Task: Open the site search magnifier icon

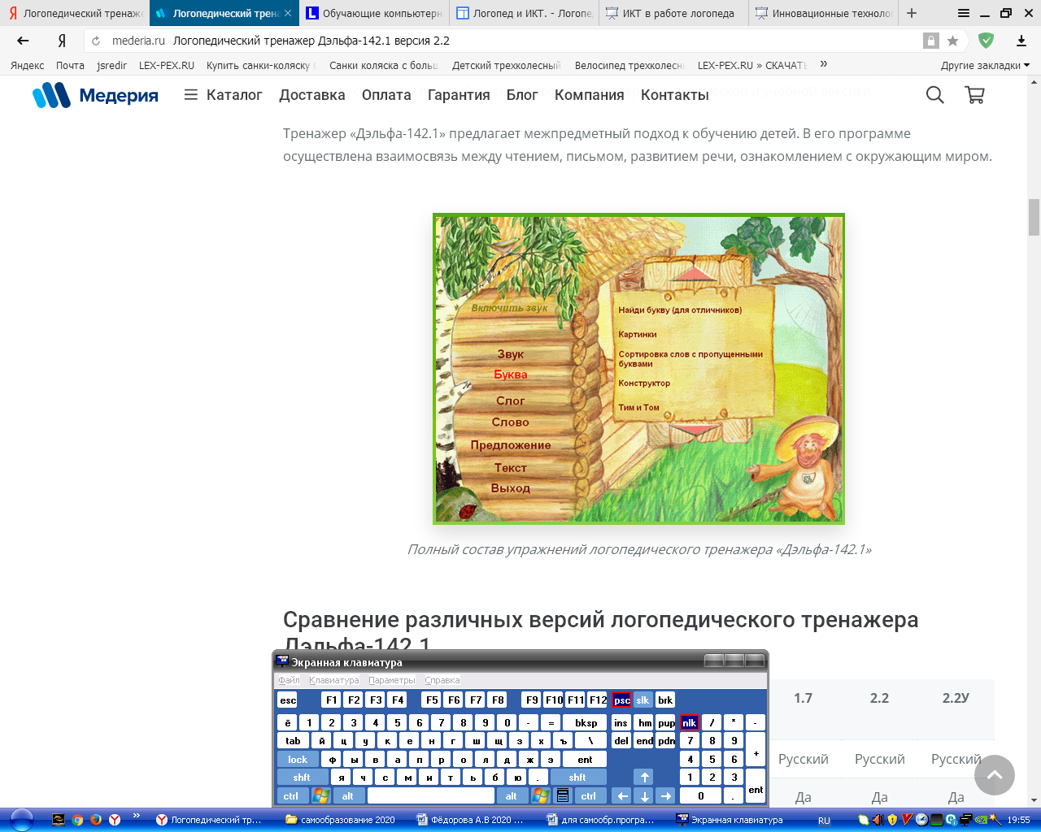Action: click(x=935, y=95)
